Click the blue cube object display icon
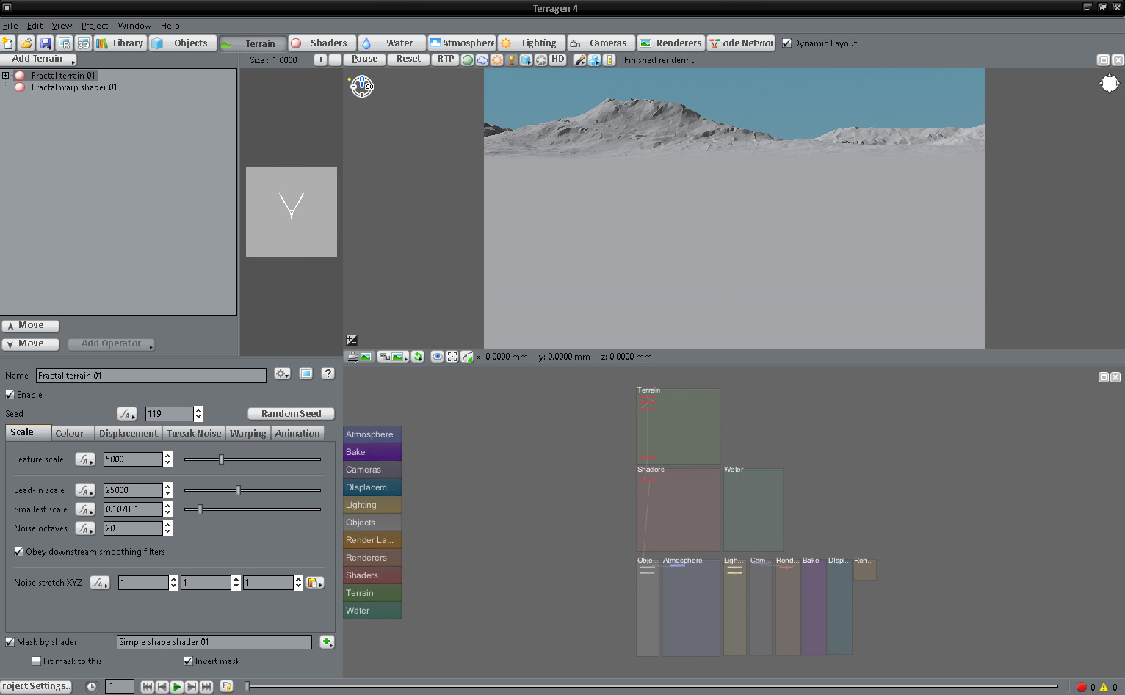The height and width of the screenshot is (695, 1125). [x=527, y=60]
